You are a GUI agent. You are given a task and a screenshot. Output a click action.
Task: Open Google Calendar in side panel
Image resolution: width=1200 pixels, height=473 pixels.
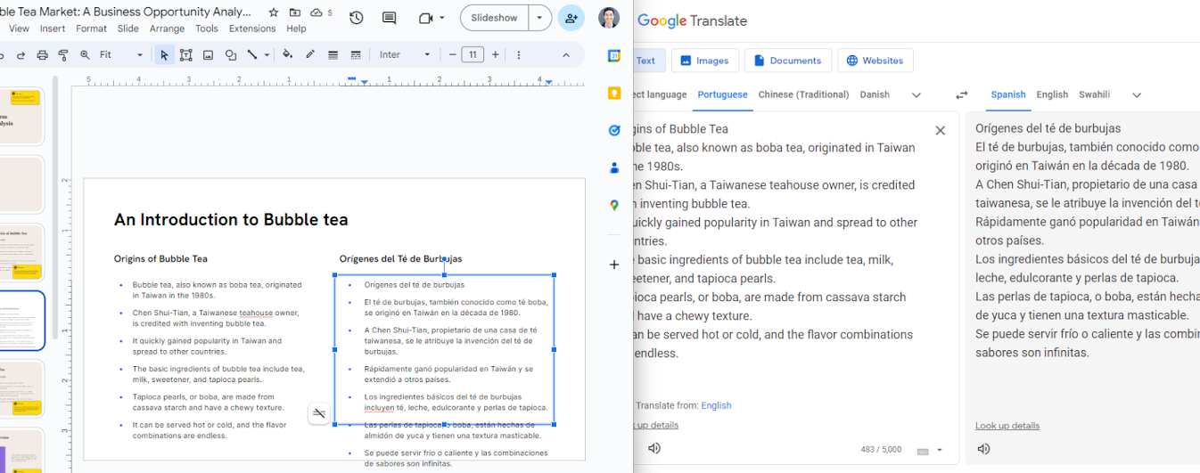(x=614, y=55)
